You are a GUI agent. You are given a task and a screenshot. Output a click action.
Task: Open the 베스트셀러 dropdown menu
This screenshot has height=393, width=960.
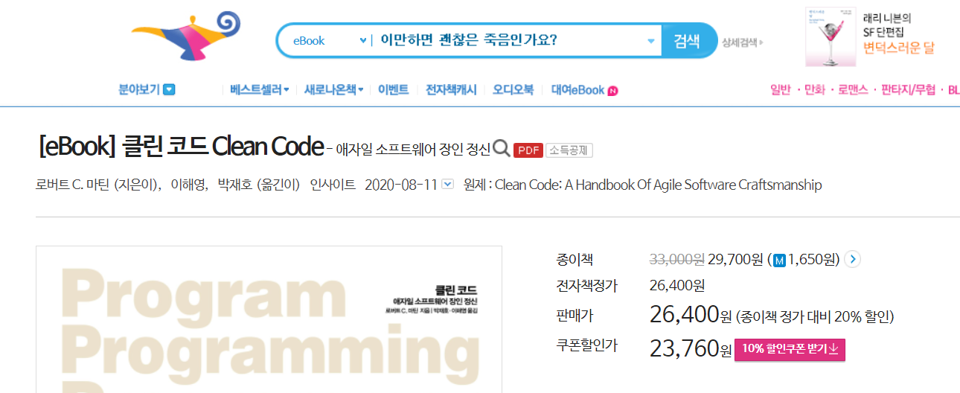pyautogui.click(x=259, y=90)
